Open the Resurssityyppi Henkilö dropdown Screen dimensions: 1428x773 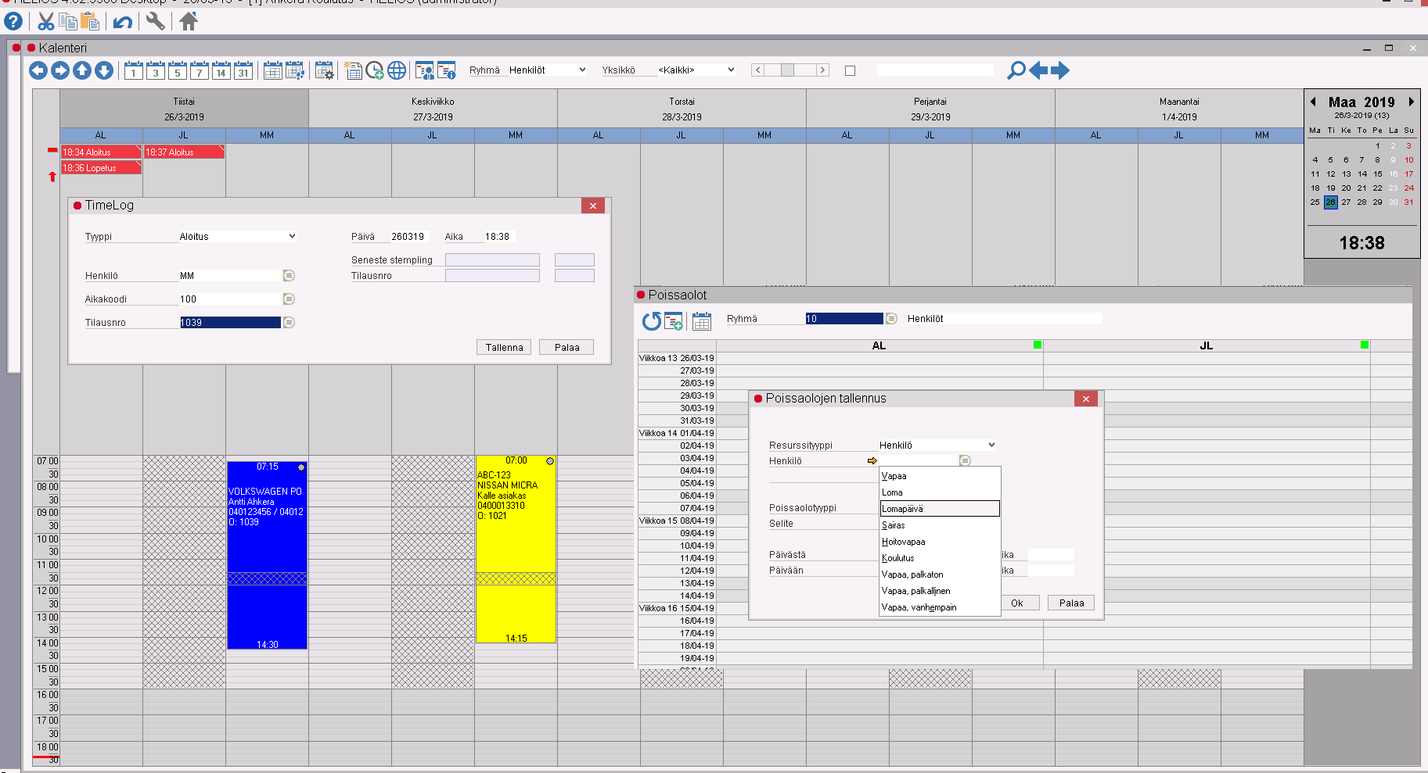[x=937, y=445]
